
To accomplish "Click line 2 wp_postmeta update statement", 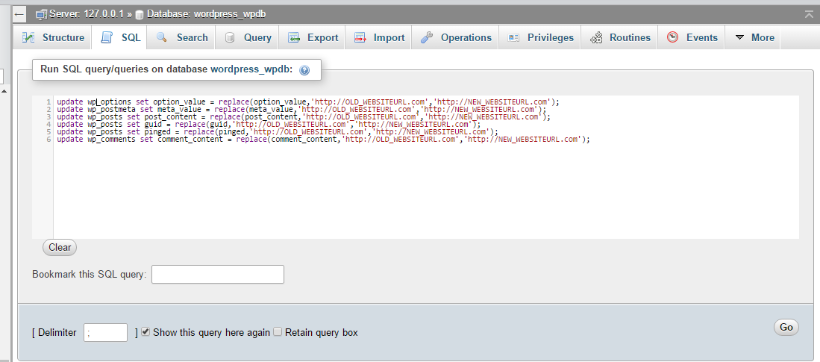I will pyautogui.click(x=301, y=109).
